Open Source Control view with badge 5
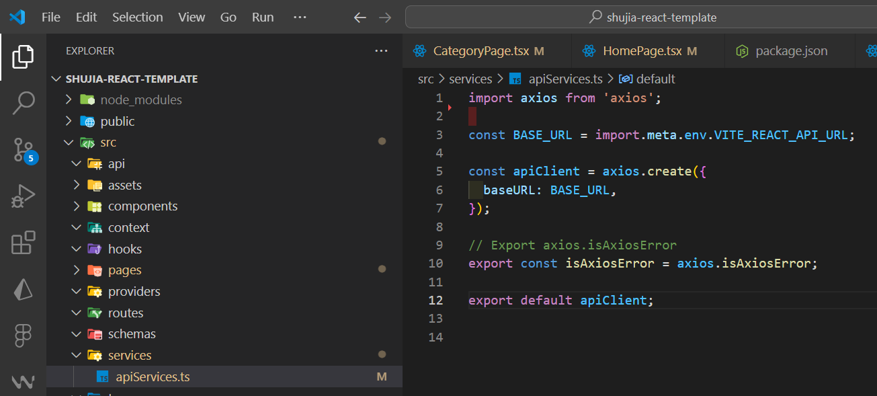Screen dimensions: 877x396 (x=24, y=151)
